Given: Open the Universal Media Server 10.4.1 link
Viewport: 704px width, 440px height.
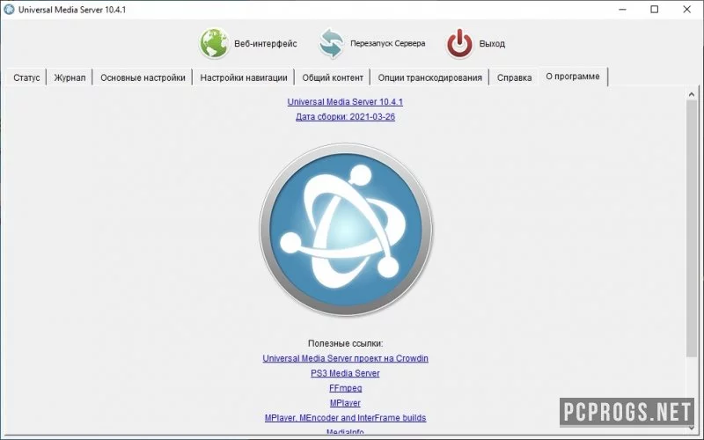Looking at the screenshot, I should (x=345, y=102).
